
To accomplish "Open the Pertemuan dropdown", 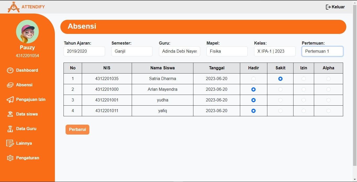I will click(x=322, y=51).
